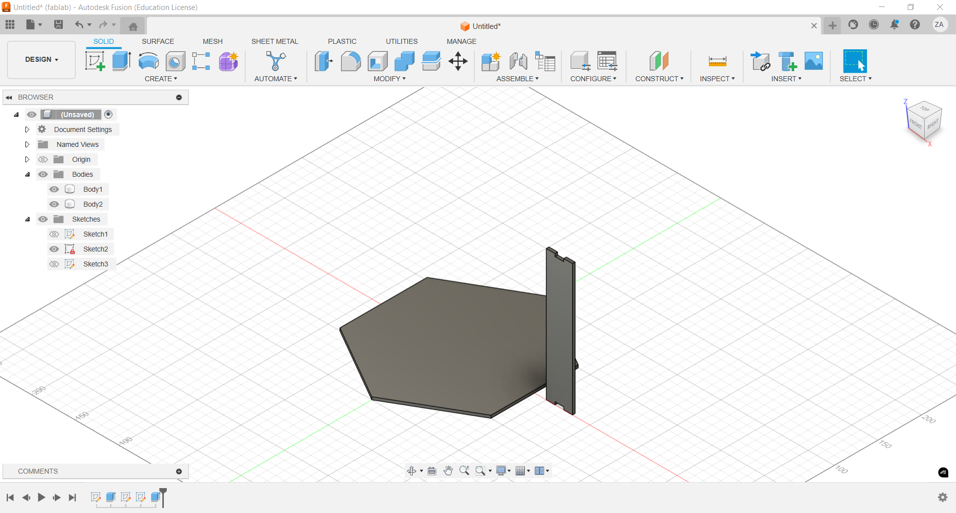Expand the COMMENTS panel
This screenshot has width=956, height=513.
click(179, 471)
